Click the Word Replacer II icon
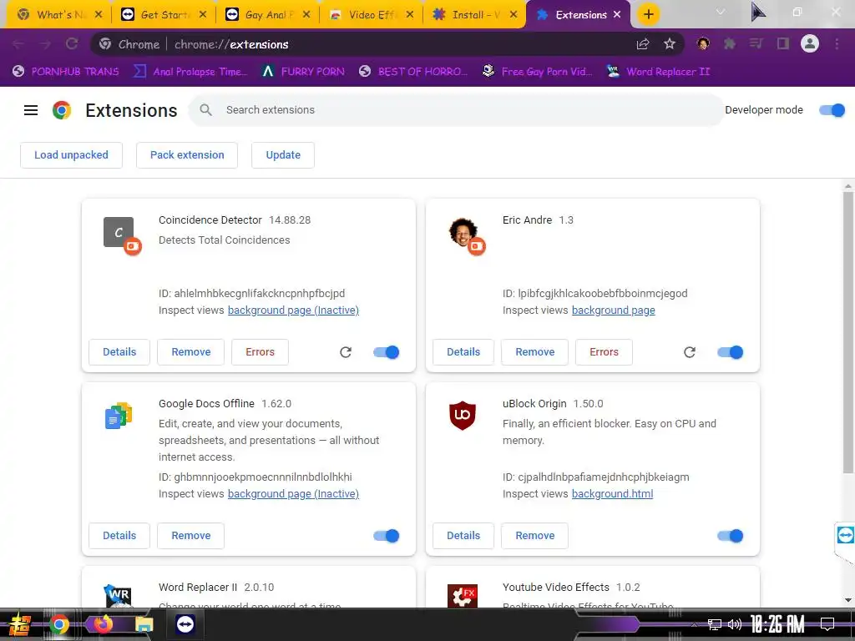 [118, 596]
